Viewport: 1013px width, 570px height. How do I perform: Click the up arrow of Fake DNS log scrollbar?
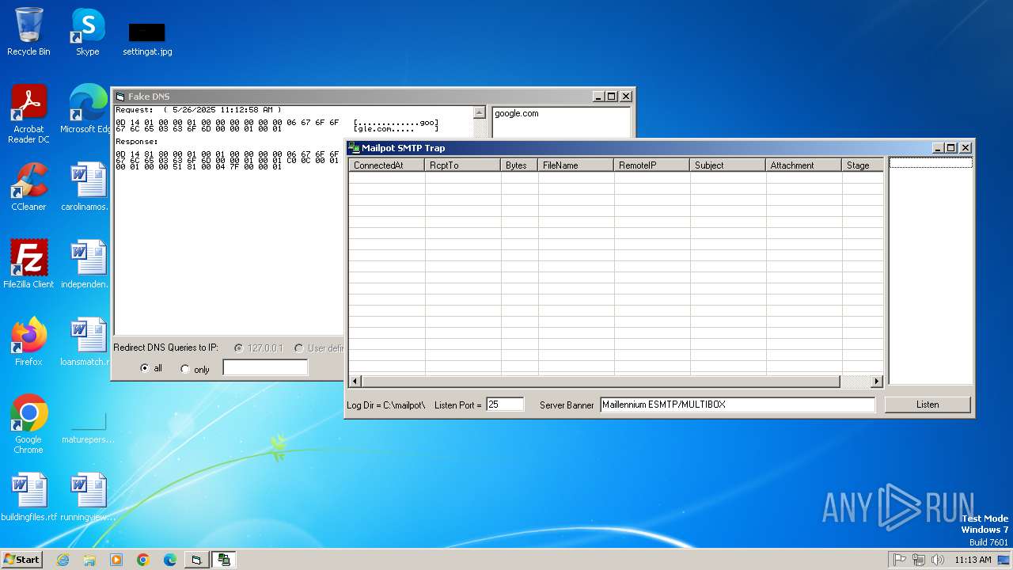[480, 112]
